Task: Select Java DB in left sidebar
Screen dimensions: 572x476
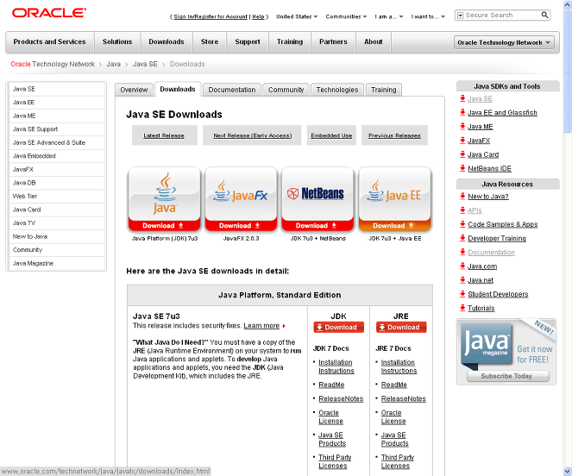Action: (57, 183)
